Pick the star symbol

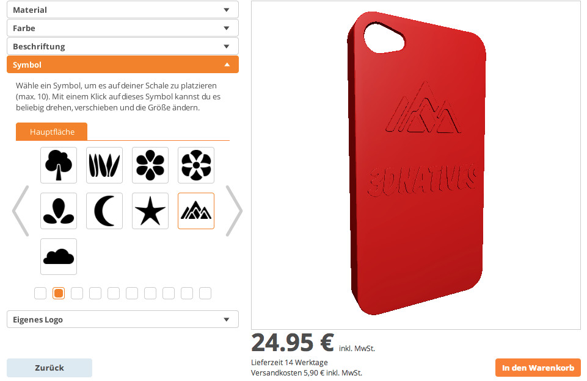(x=150, y=211)
